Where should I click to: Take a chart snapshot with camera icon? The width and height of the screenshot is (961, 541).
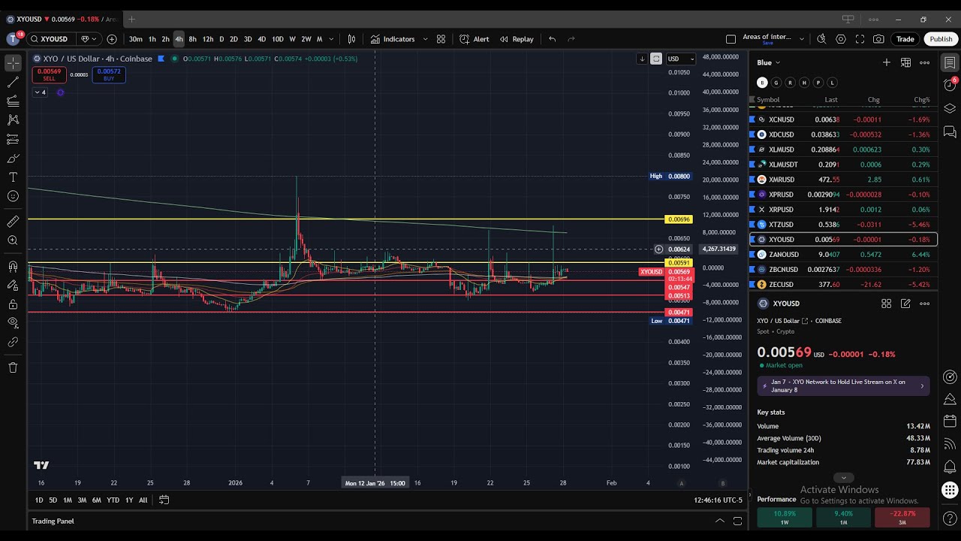(x=878, y=39)
